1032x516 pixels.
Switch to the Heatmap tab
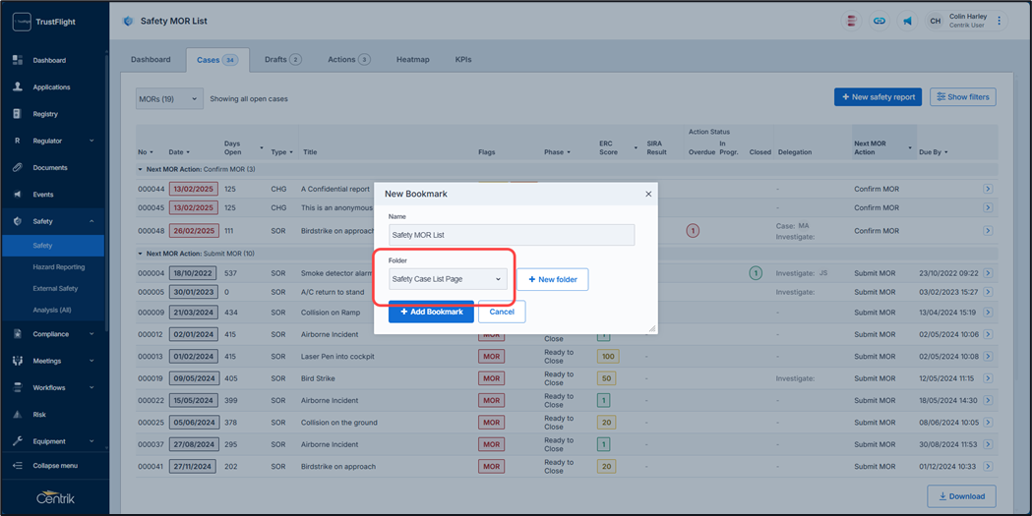[412, 60]
